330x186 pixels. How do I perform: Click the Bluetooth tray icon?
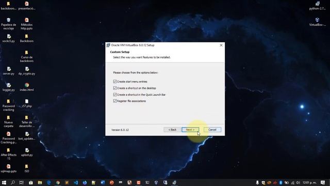[280, 182]
